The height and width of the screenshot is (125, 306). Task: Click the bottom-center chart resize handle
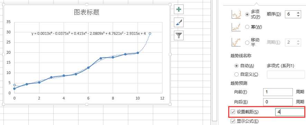tap(87, 104)
